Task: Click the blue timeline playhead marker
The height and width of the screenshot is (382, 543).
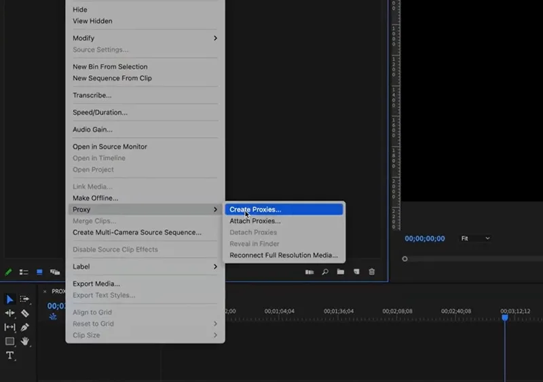Action: [x=505, y=318]
